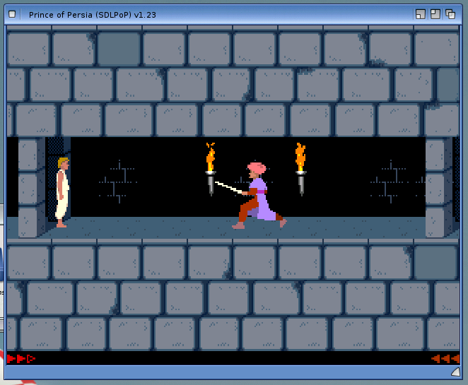Click the Prince of Persia (SDLPoP) title text
Screen dimensions: 468x385
(92, 14)
